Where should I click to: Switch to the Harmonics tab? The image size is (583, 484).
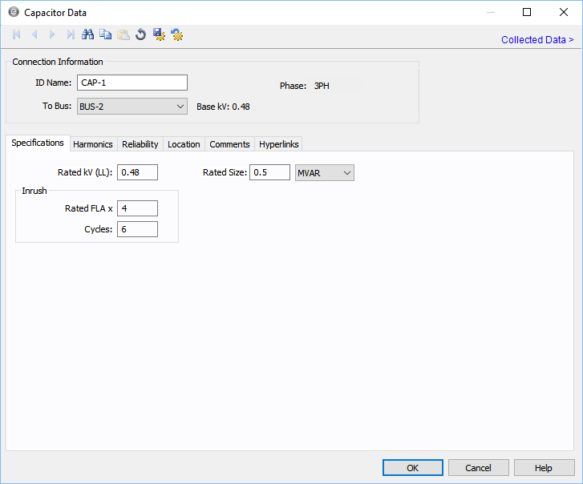[93, 144]
